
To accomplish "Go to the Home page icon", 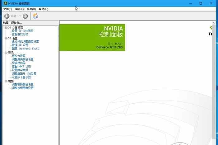I will coord(35,16).
